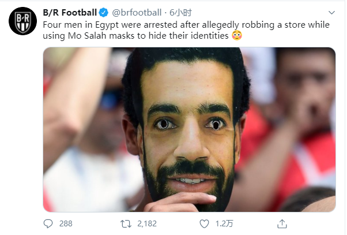Viewport: 347px width, 235px height.
Task: Click the blue verified badge
Action: click(x=103, y=12)
